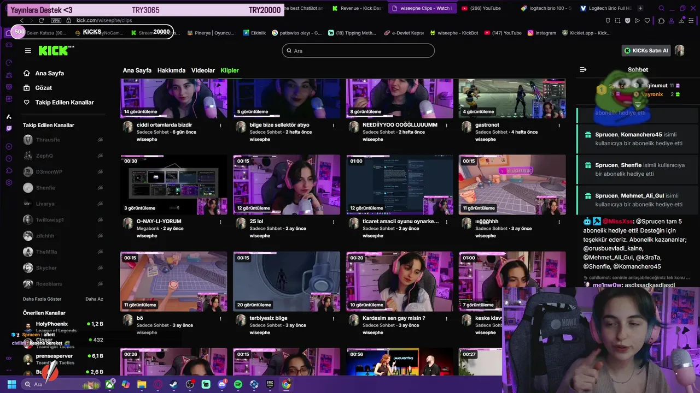Go back in browser history
This screenshot has height=393, width=700.
22,20
